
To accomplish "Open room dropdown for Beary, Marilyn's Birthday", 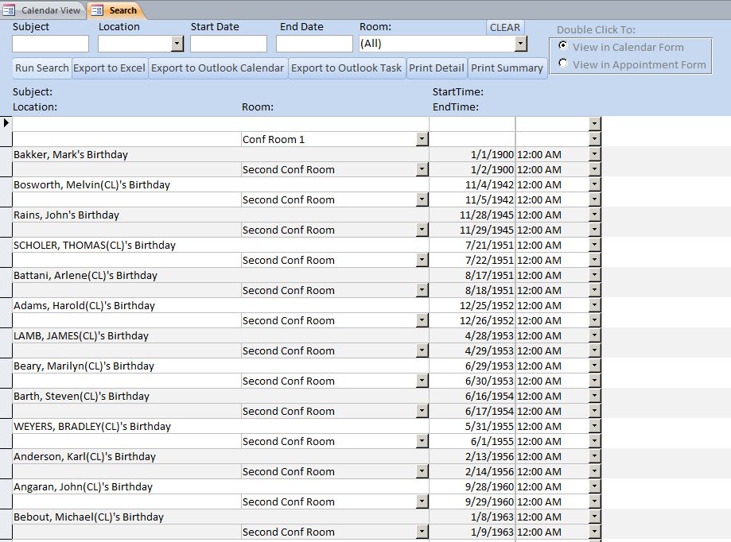I will (422, 381).
